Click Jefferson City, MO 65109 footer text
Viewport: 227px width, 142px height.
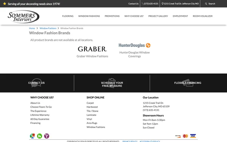tap(156, 106)
